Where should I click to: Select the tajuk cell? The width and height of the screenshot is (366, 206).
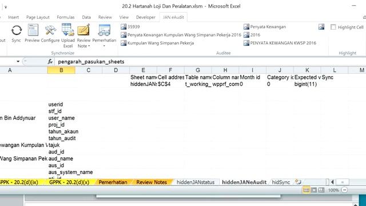[x=61, y=145]
